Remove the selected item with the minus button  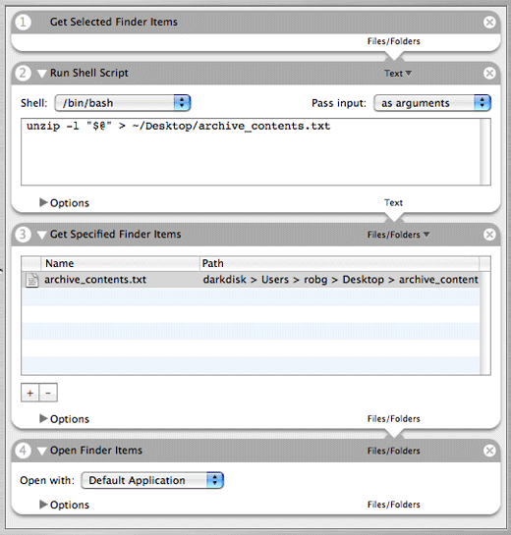pyautogui.click(x=48, y=393)
